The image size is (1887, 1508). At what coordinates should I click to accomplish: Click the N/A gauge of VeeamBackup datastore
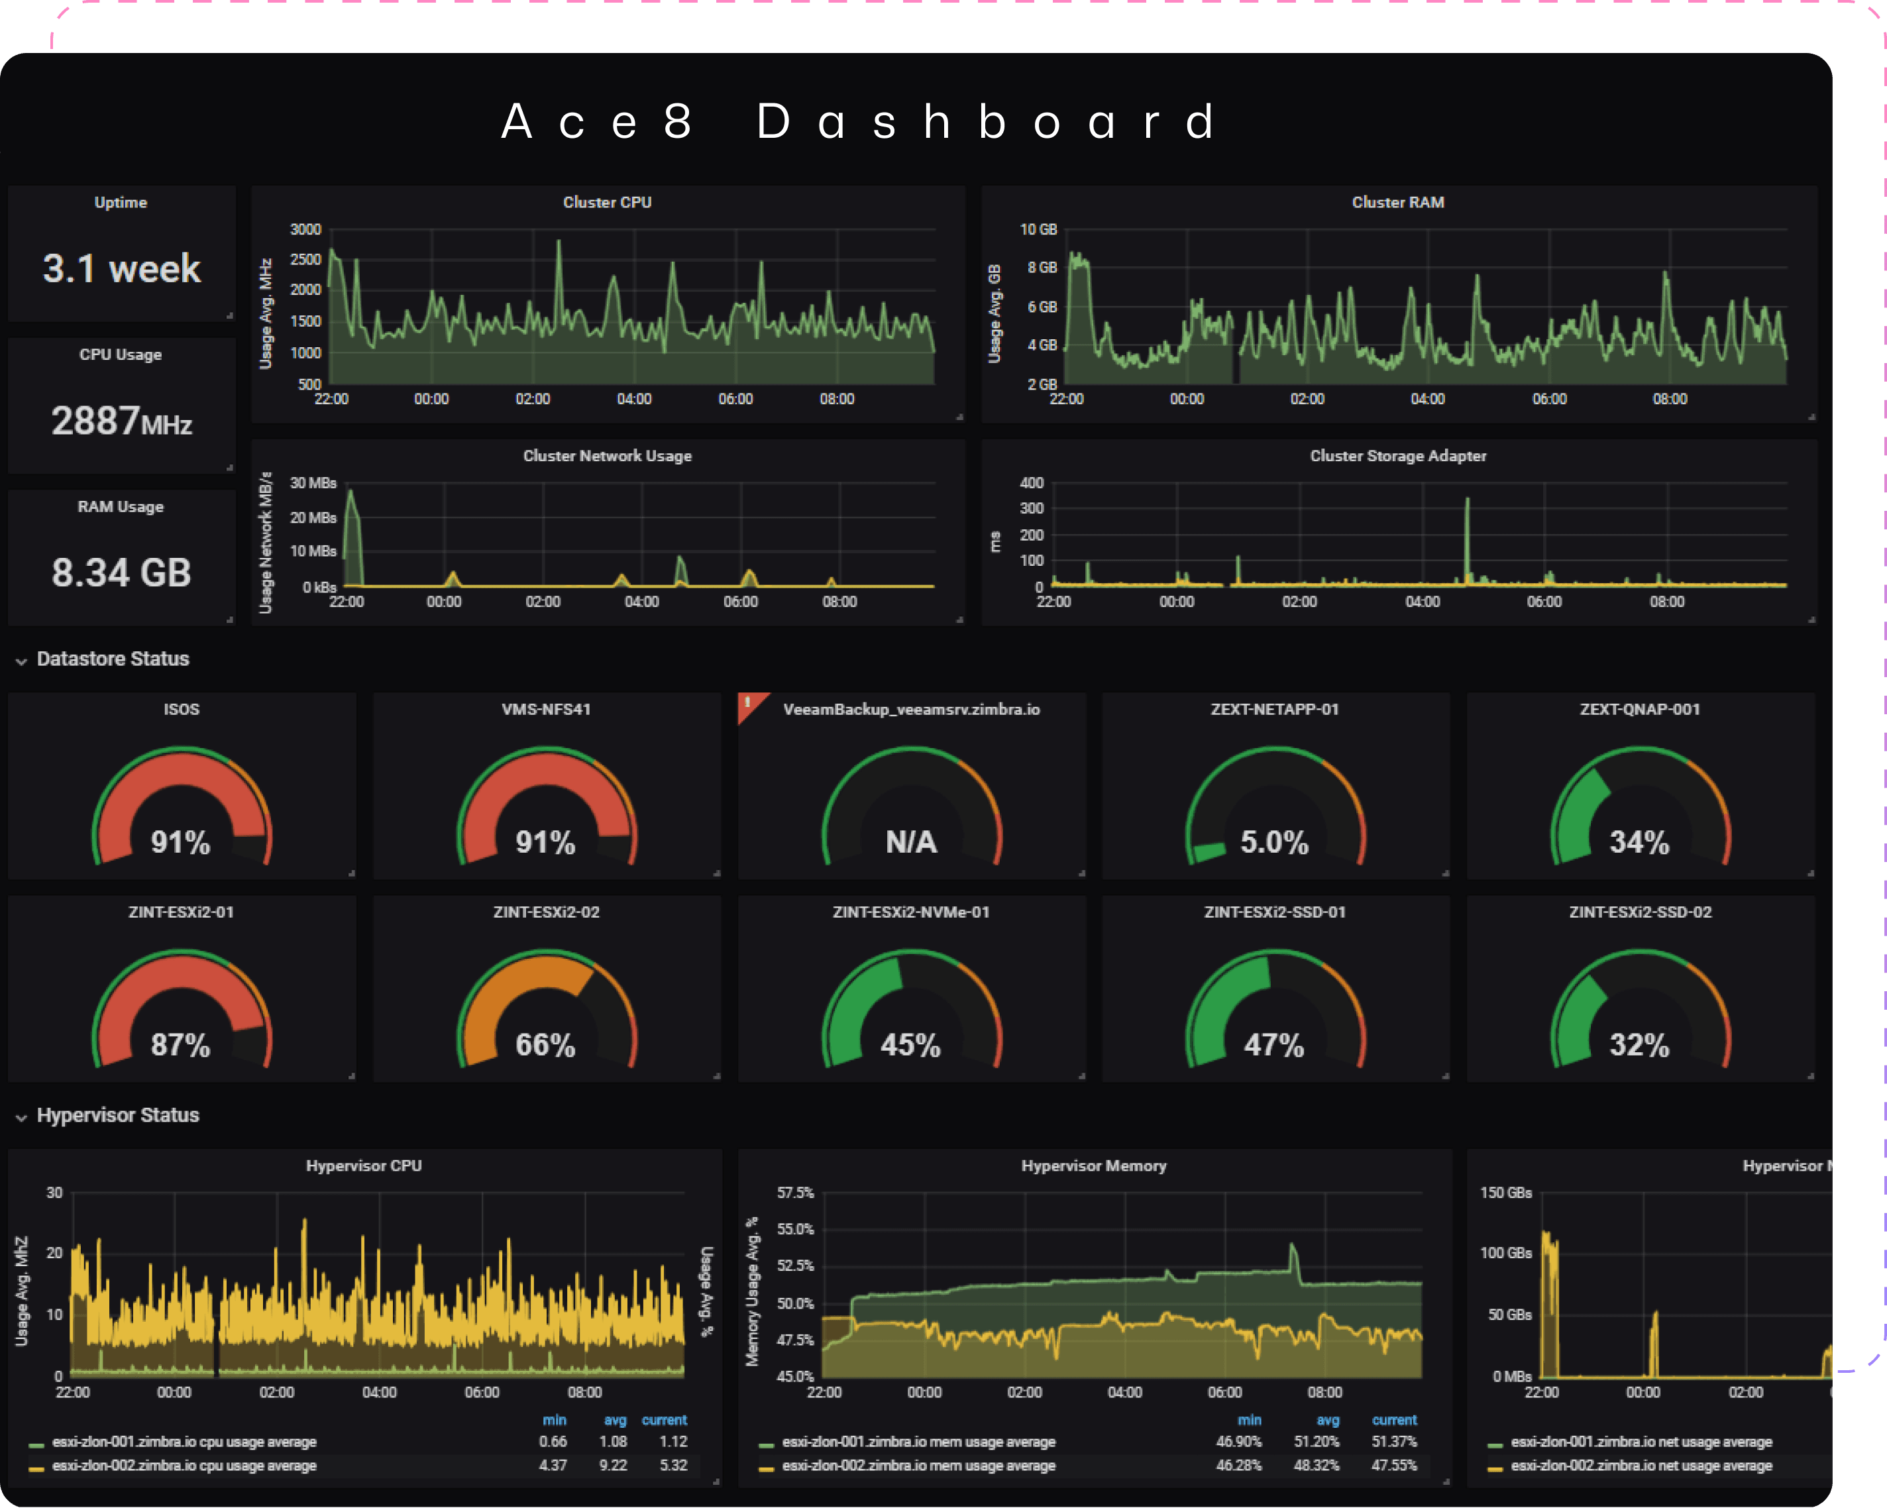tap(911, 806)
